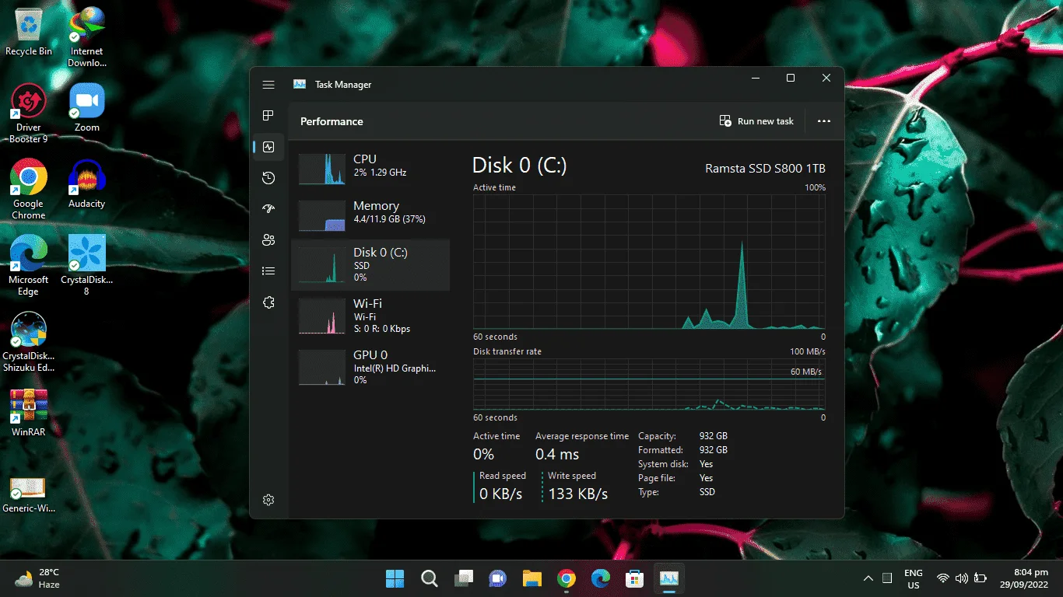Go to Startup apps in Task Manager sidebar
The image size is (1063, 597).
pos(268,209)
